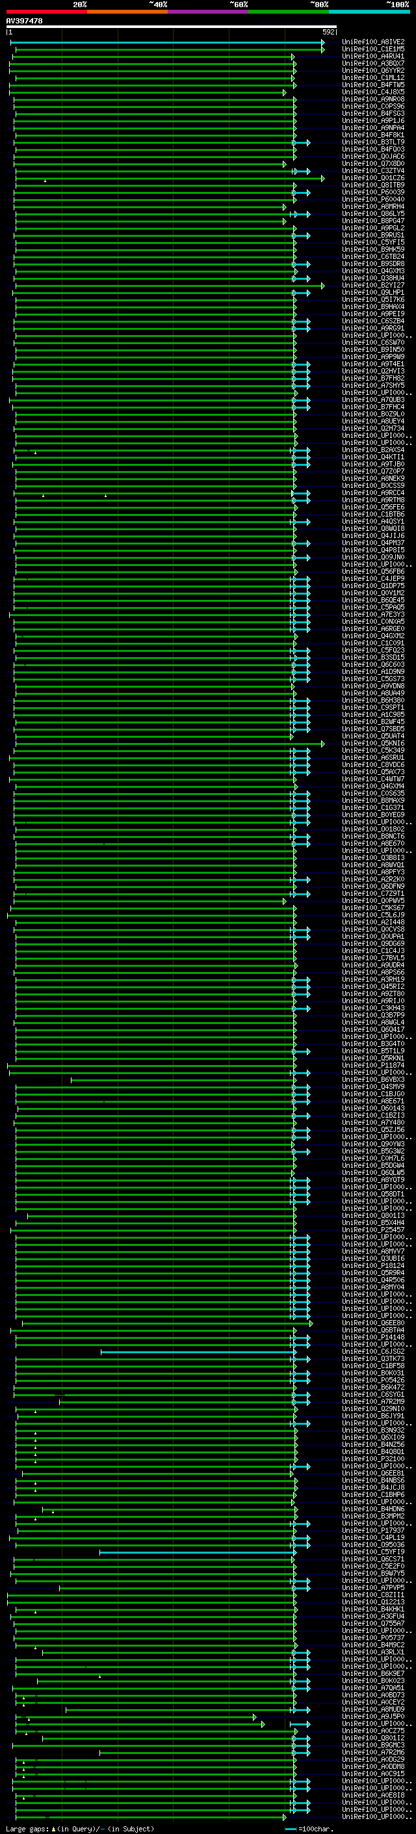Click the purple ~60% identity legend segment
This screenshot has width=416, height=1834.
[209, 12]
